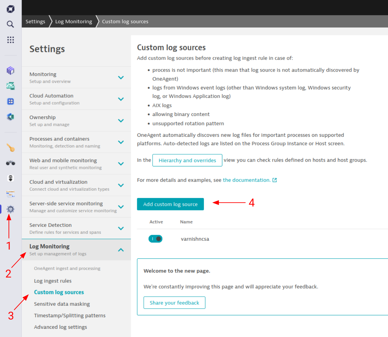The image size is (388, 337).
Task: Go to Log Monitoring breadcrumb
Action: click(x=74, y=21)
